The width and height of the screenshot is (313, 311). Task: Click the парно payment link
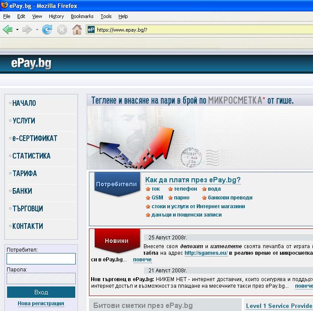point(182,197)
